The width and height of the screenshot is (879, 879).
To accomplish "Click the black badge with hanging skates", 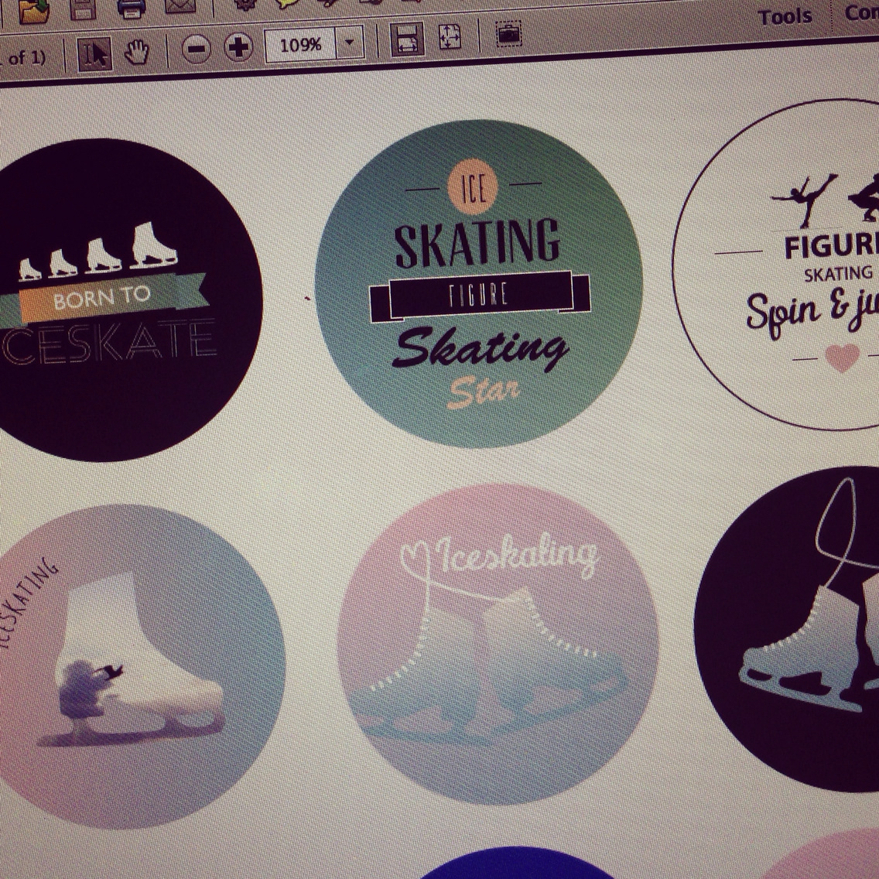I will click(x=786, y=629).
